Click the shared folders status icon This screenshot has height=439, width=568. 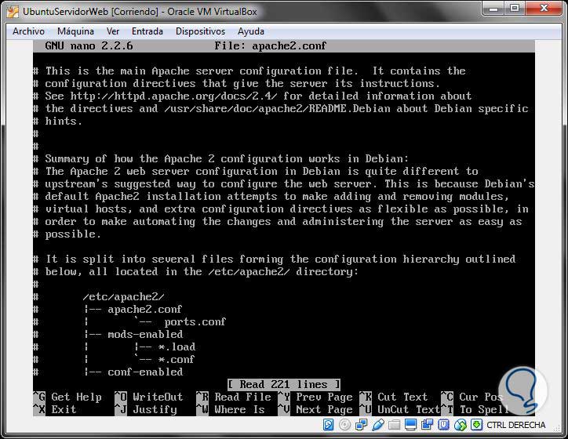(394, 425)
